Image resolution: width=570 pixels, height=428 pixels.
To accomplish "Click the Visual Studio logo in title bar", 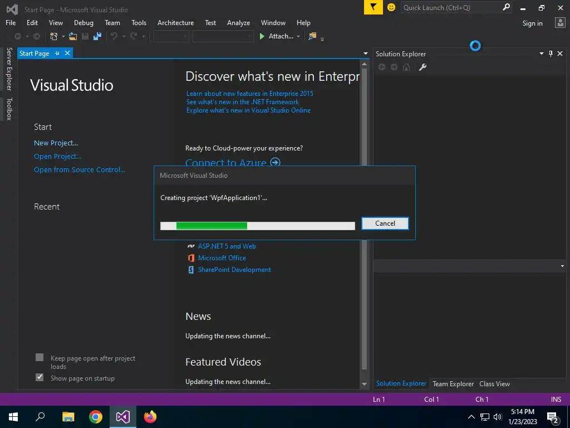I will tap(12, 9).
